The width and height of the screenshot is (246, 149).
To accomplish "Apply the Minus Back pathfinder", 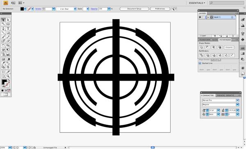I will [x=232, y=55].
